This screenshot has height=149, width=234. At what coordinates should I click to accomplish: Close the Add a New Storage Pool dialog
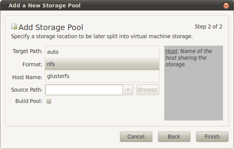pos(226,5)
